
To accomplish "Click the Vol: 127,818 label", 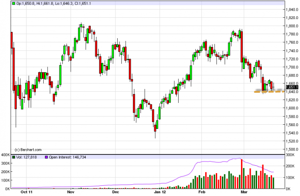I will (27, 157).
